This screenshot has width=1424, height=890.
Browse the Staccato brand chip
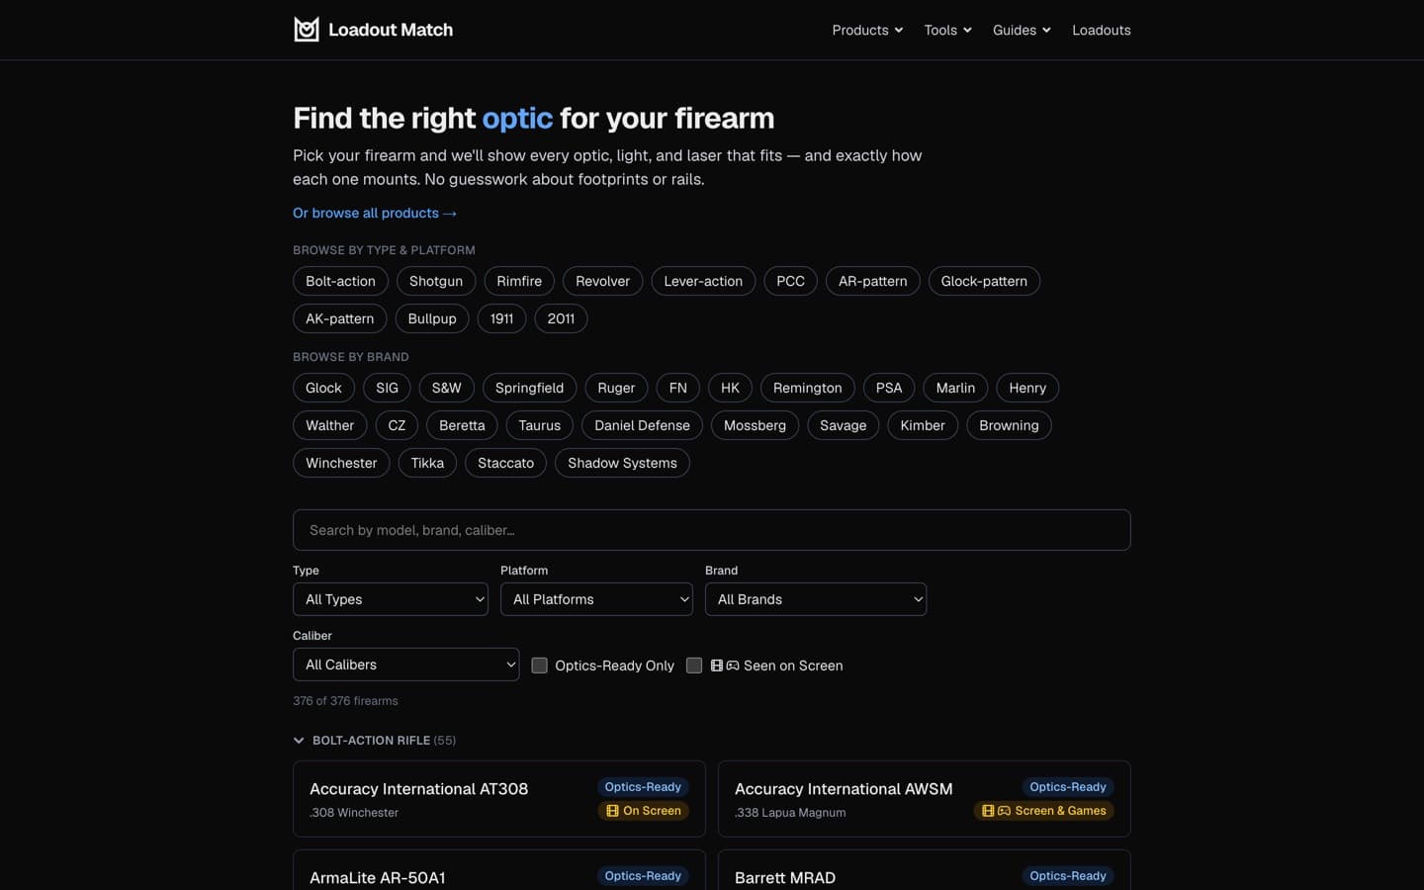coord(505,463)
